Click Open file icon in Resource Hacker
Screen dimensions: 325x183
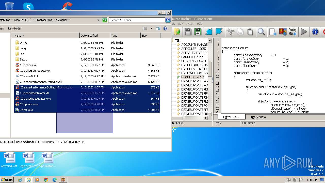point(177,32)
